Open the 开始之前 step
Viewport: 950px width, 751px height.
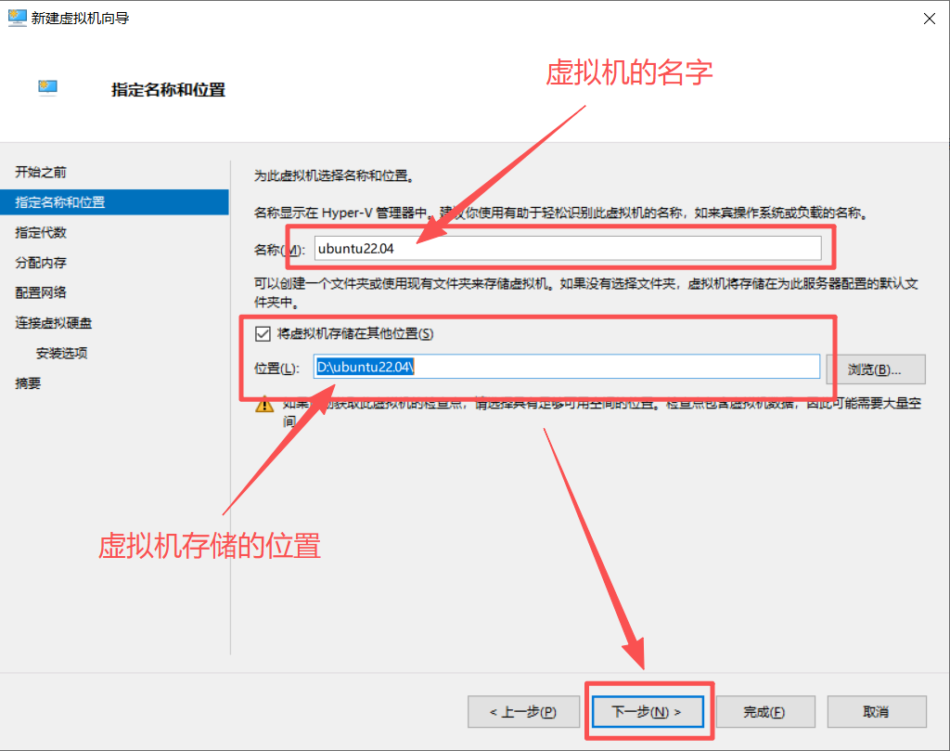(x=41, y=172)
